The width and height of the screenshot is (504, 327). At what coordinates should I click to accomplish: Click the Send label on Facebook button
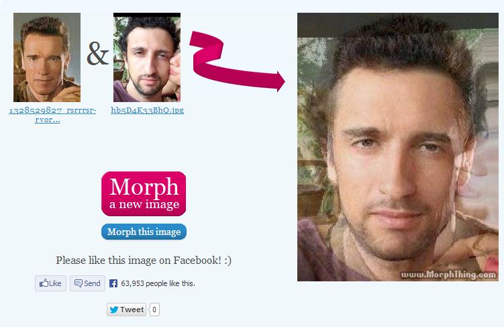click(92, 283)
